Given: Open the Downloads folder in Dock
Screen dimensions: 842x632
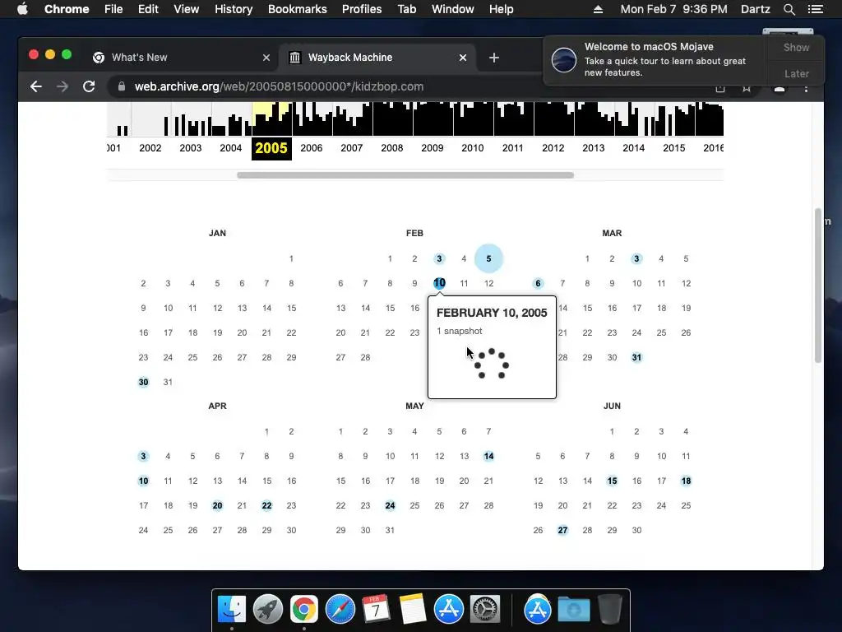Looking at the screenshot, I should [573, 610].
